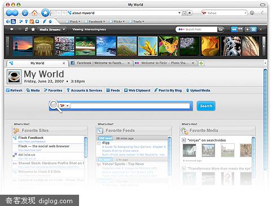Open the Facebook bookmarks folder menu

(x=95, y=21)
